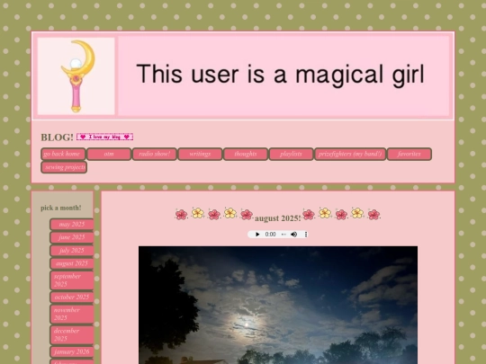The height and width of the screenshot is (364, 486).
Task: Click the moonlit night sky photo
Action: click(x=278, y=306)
